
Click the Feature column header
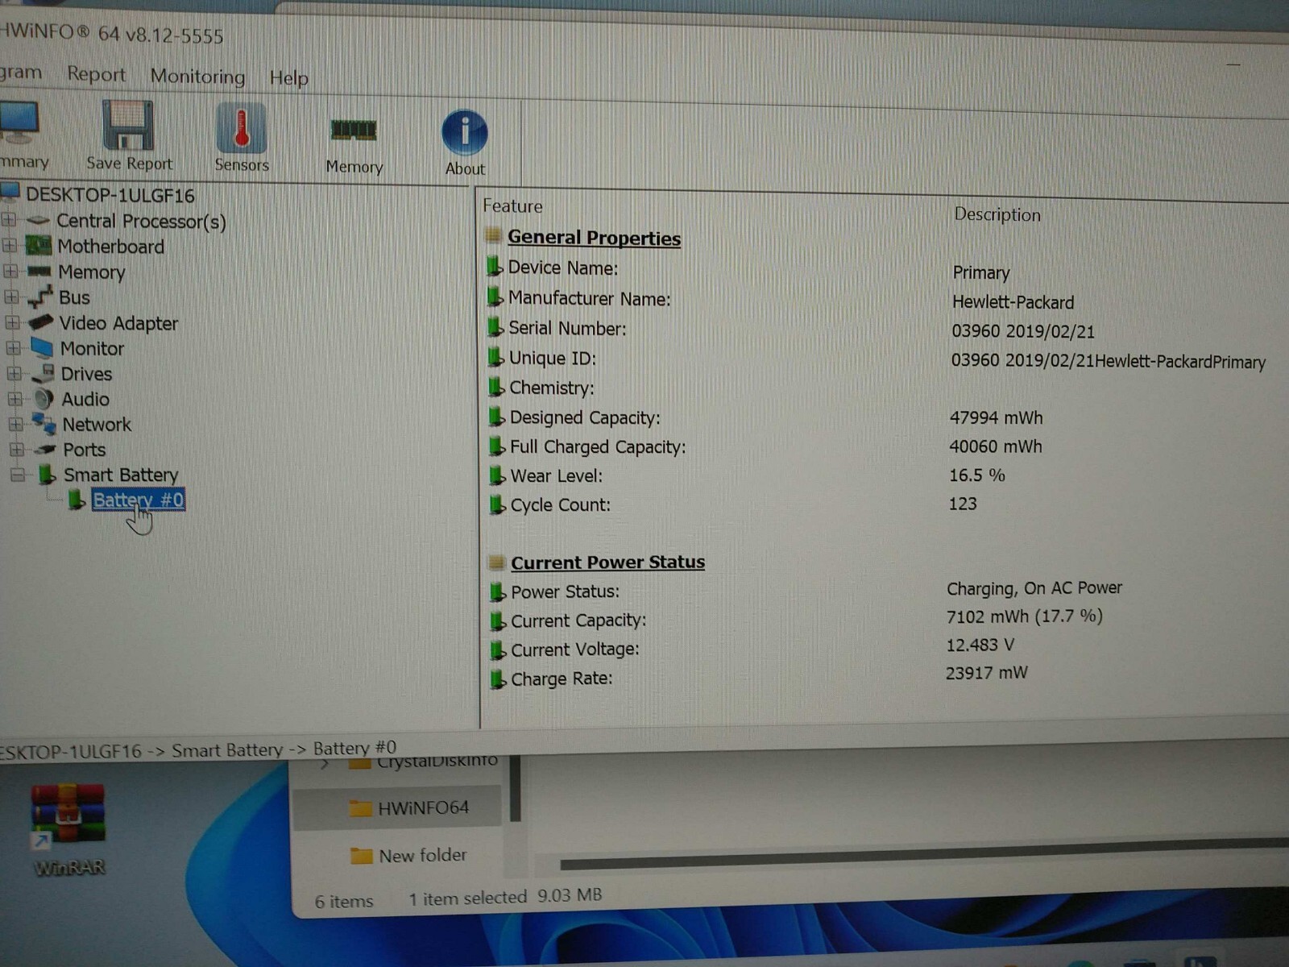(x=512, y=206)
